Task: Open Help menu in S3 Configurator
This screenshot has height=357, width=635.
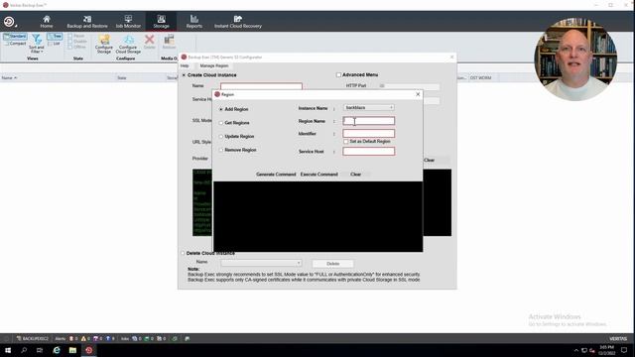Action: tap(185, 65)
